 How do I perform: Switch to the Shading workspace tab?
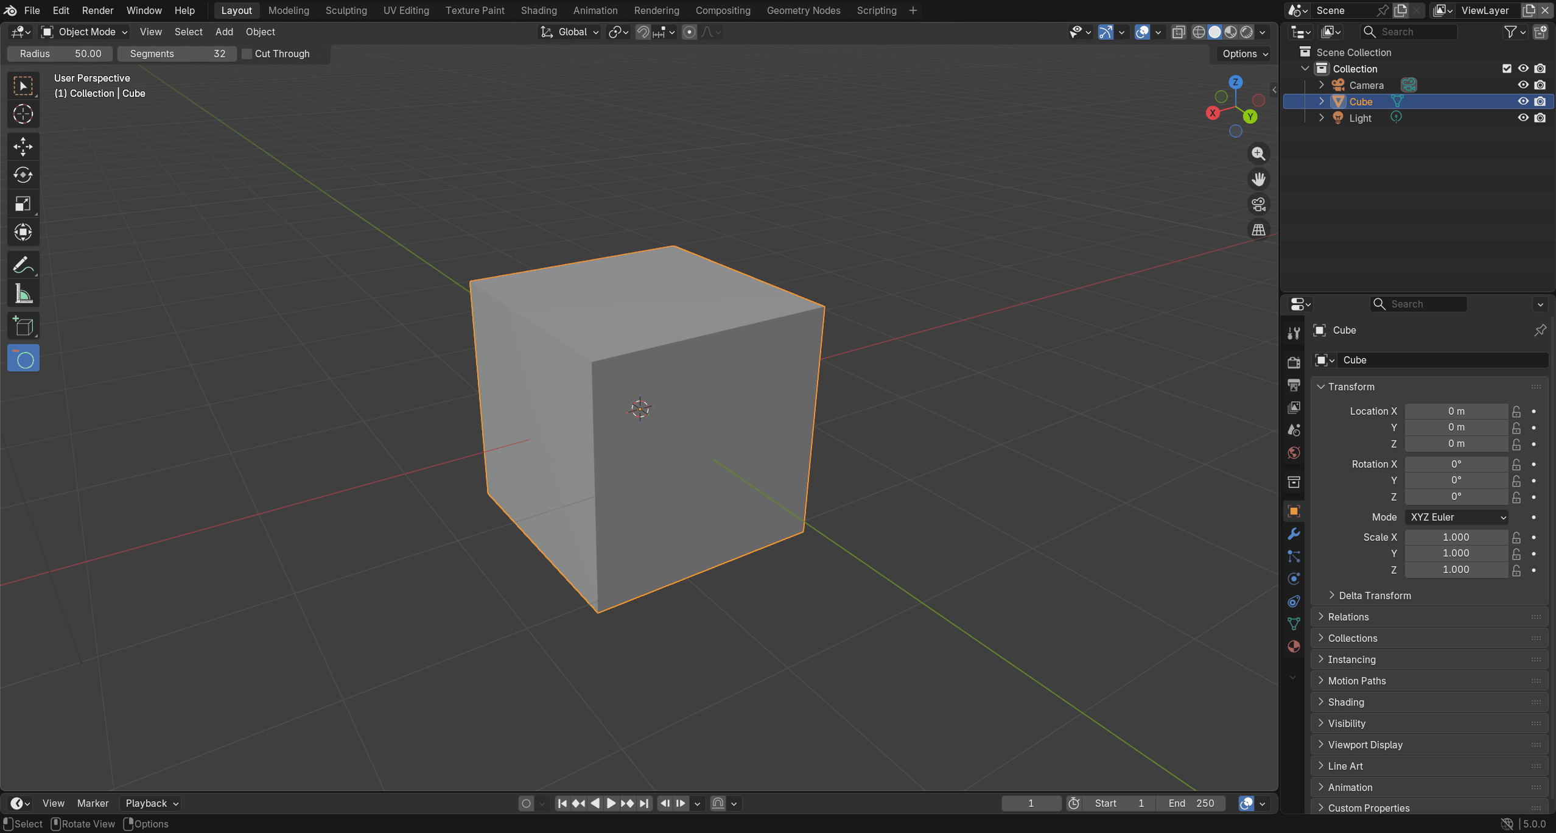538,10
